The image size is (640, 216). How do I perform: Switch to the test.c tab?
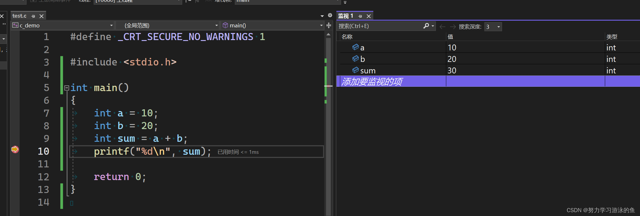tap(19, 16)
